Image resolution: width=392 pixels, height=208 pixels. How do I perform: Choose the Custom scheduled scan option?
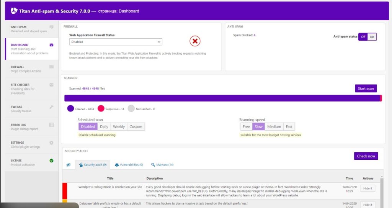pyautogui.click(x=136, y=127)
